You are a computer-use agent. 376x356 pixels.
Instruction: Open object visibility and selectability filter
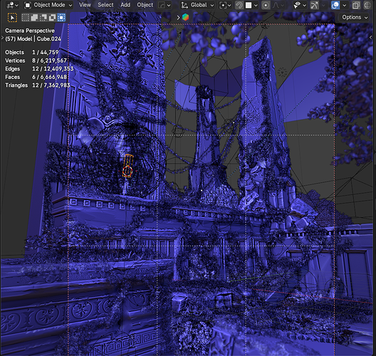pyautogui.click(x=300, y=5)
